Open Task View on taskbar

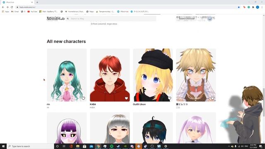coord(64,146)
